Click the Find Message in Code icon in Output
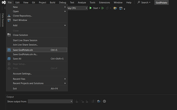177x110 pixels. click(77, 101)
